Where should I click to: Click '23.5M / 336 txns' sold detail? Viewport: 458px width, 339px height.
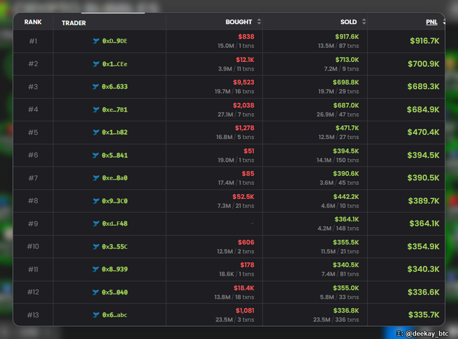click(x=336, y=319)
